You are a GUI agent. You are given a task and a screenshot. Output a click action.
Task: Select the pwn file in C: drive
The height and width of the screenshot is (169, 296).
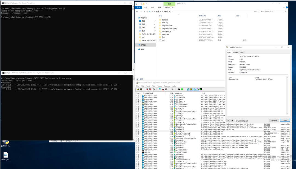pos(163,40)
